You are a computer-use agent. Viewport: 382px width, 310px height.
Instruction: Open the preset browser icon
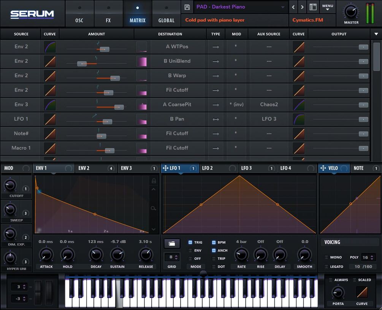coord(313,7)
